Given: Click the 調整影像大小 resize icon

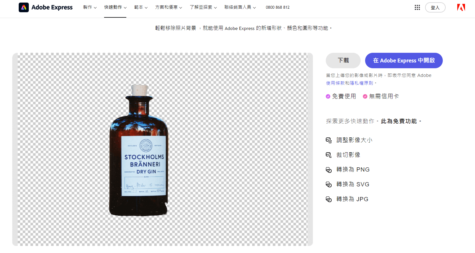Looking at the screenshot, I should click(x=328, y=140).
